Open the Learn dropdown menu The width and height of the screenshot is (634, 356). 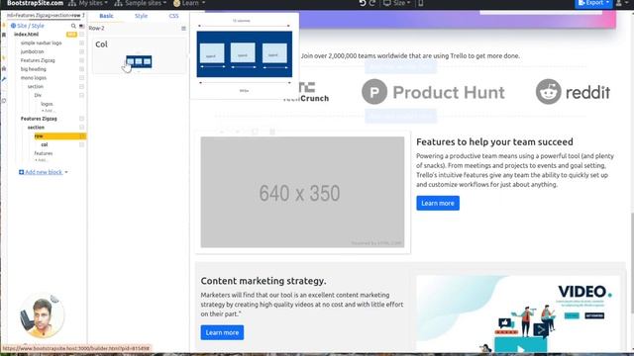click(x=189, y=3)
